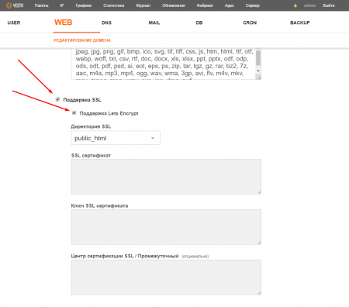This screenshot has height=307, width=349.
Task: Switch to the USER tab
Action: tap(14, 22)
